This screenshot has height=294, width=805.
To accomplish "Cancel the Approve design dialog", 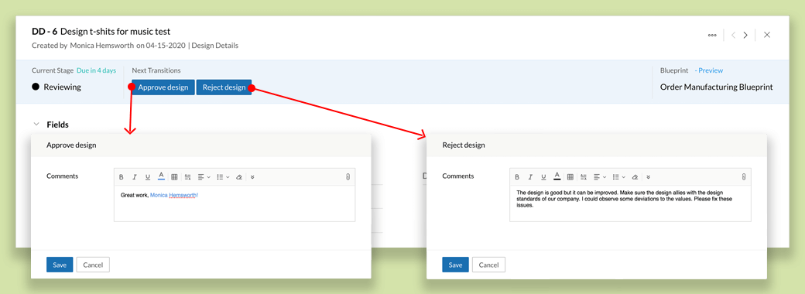I will [93, 265].
